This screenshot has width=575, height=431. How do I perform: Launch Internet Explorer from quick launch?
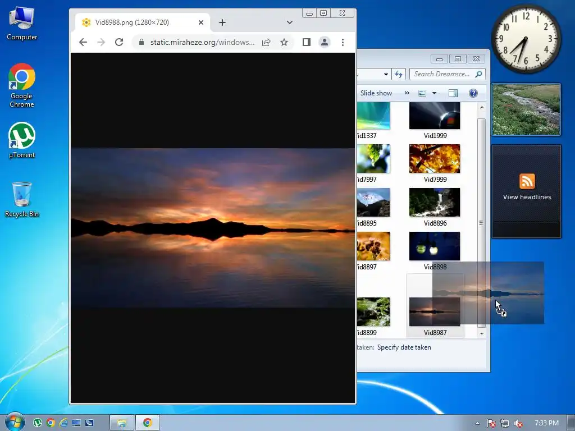63,423
